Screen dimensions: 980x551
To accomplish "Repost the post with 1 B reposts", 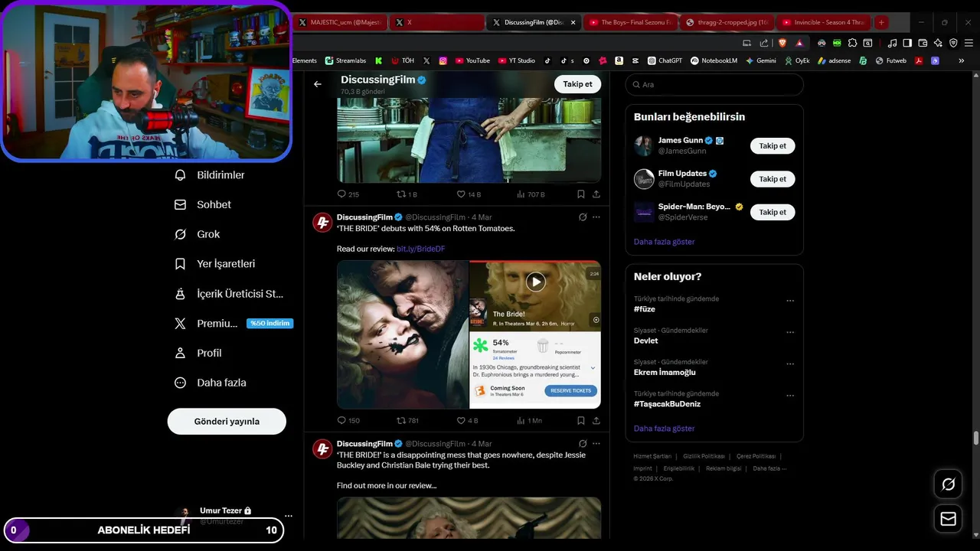I will pos(407,194).
